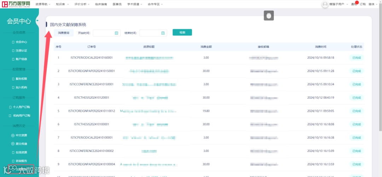Click the gray floating widget icon
The height and width of the screenshot is (177, 382).
point(269,16)
